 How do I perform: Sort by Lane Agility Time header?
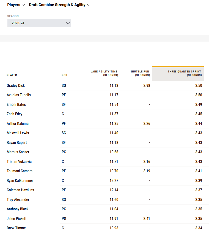tap(104, 73)
